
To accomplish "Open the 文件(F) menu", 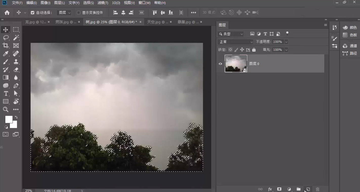I will [x=17, y=3].
